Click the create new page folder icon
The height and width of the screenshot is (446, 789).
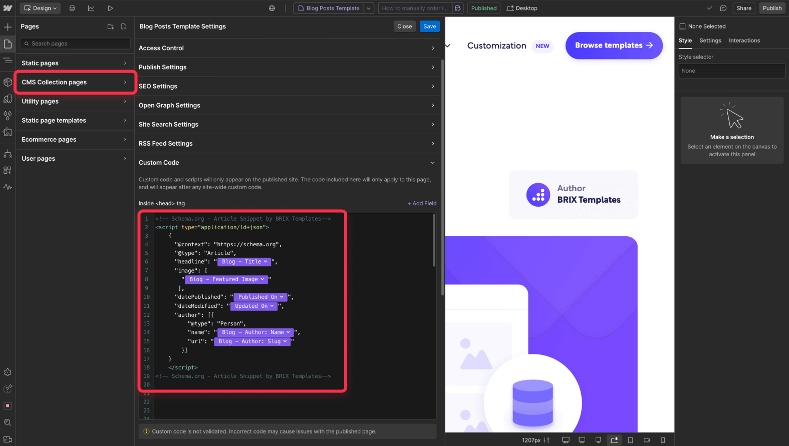pos(111,27)
